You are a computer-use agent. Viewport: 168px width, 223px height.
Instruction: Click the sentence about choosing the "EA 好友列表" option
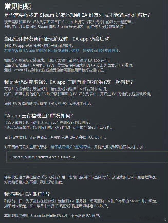(x=56, y=89)
